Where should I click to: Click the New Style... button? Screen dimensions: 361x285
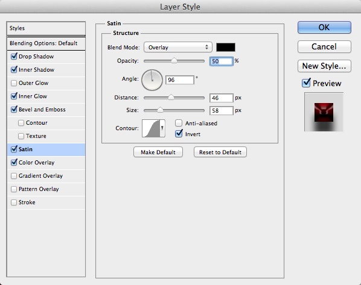(324, 66)
